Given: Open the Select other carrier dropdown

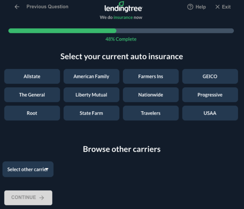Looking at the screenshot, I should [x=28, y=169].
